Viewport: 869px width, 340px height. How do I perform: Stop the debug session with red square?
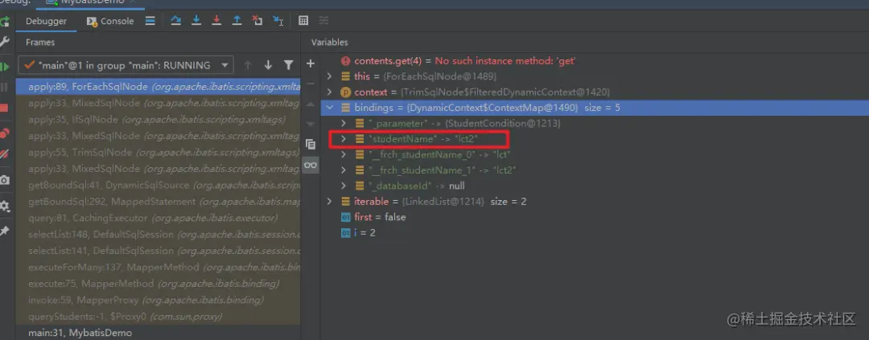[5, 108]
